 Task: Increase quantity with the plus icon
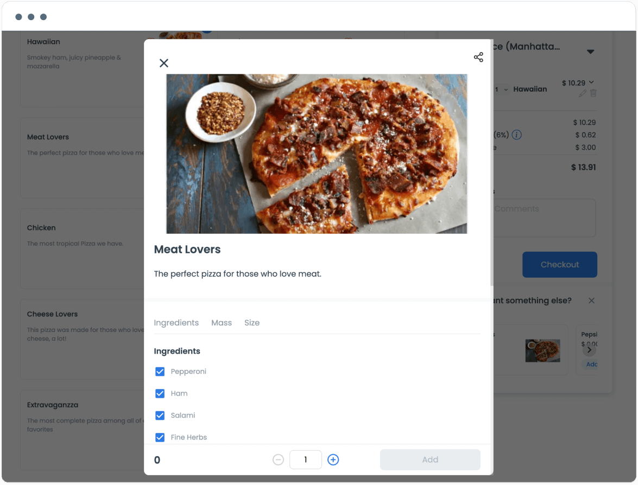click(333, 460)
